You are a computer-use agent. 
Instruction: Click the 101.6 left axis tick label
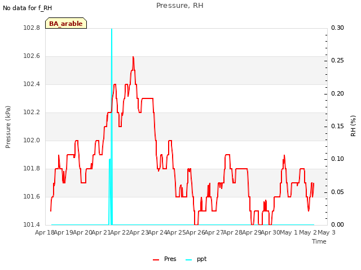(32, 196)
